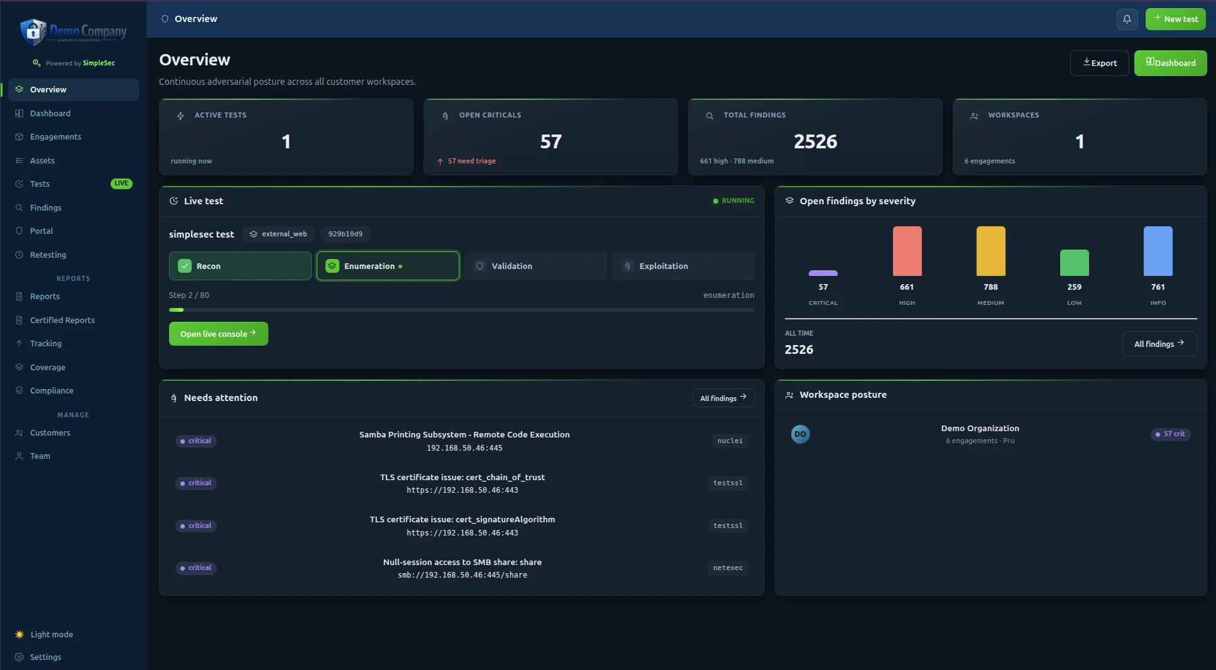Click the Retesting clock sidebar icon
Viewport: 1216px width, 670px height.
pyautogui.click(x=19, y=255)
